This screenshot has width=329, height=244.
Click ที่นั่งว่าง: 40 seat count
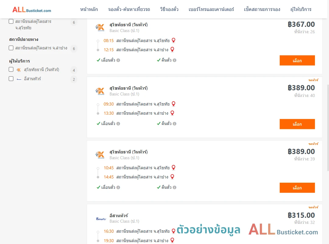[304, 96]
